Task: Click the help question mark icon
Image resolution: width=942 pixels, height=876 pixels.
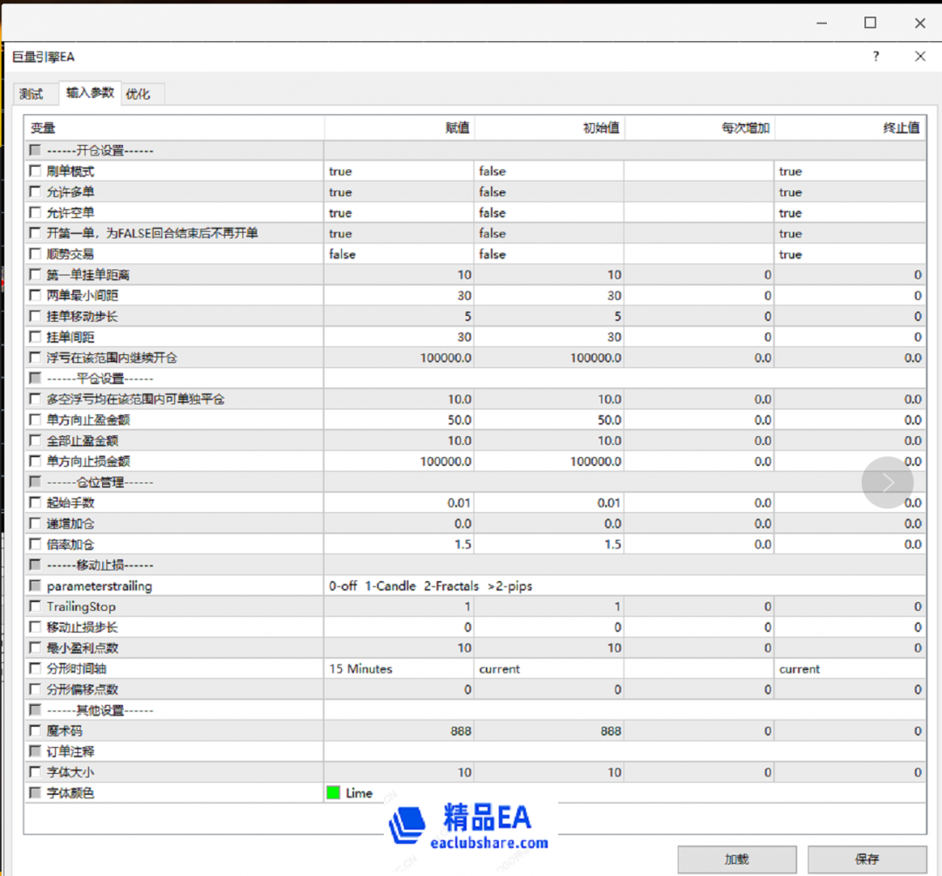Action: (876, 56)
